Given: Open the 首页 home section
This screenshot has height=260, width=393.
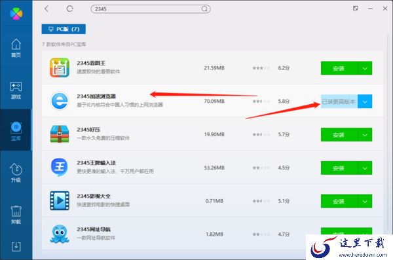Looking at the screenshot, I should coord(16,48).
